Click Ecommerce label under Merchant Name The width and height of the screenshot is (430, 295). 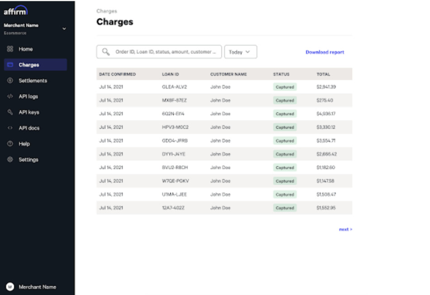(x=15, y=33)
